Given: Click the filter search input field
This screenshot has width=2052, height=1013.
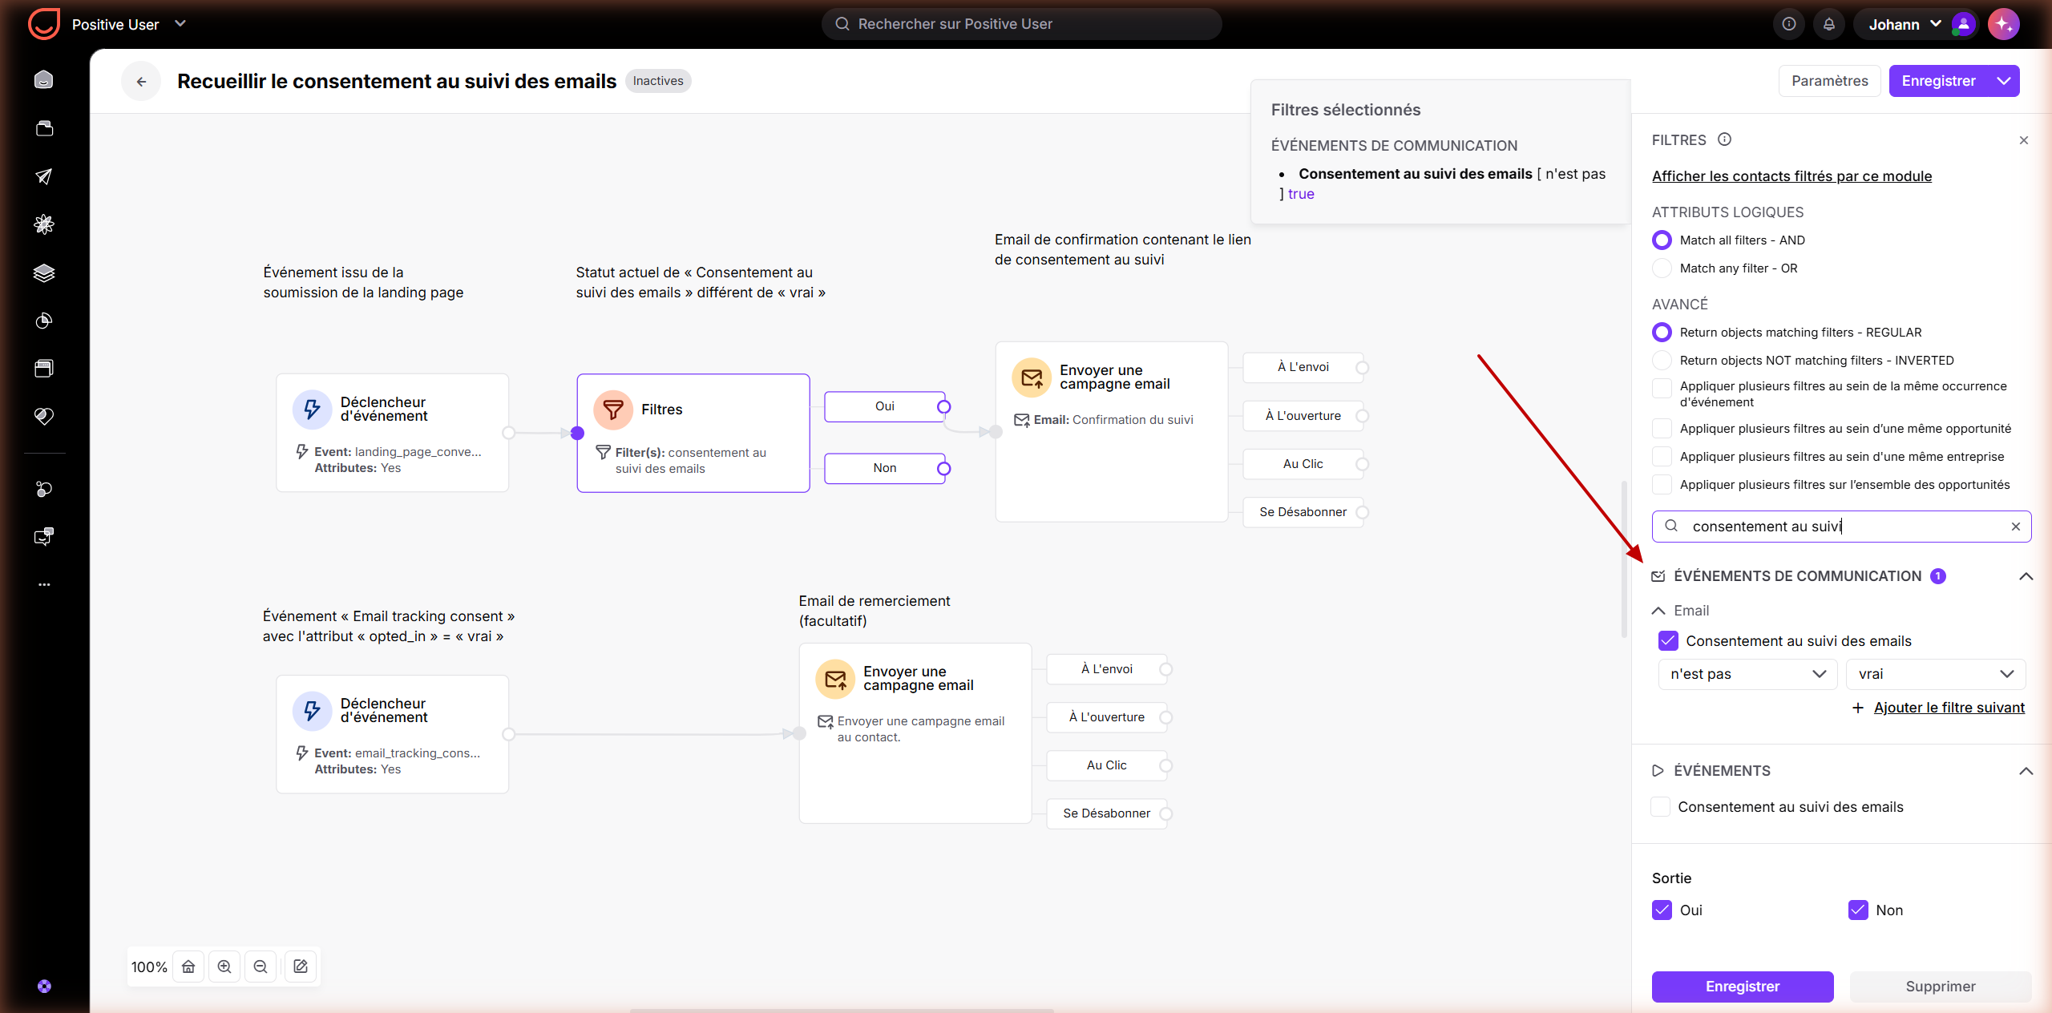Looking at the screenshot, I should click(1841, 527).
